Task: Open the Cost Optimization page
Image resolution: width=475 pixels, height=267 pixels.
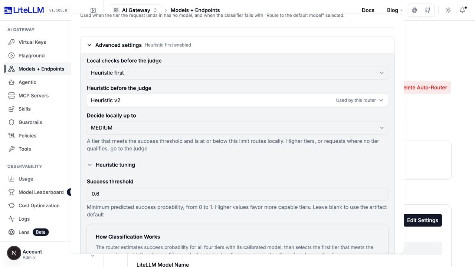Action: (x=39, y=205)
